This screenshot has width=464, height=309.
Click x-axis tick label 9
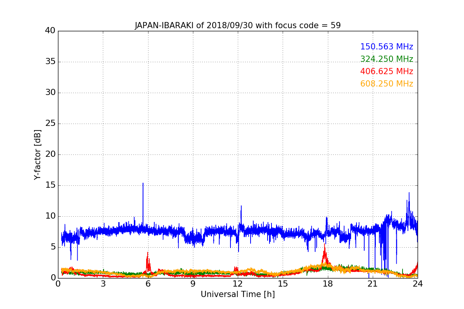pyautogui.click(x=193, y=284)
